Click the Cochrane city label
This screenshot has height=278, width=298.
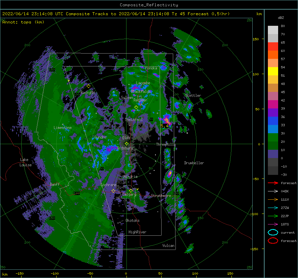108,185
